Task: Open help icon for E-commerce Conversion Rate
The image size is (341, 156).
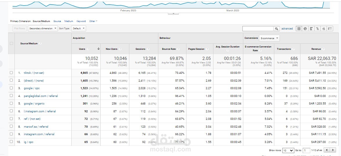Action: click(260, 51)
